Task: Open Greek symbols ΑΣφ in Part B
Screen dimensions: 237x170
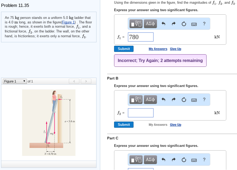Action: [x=150, y=99]
